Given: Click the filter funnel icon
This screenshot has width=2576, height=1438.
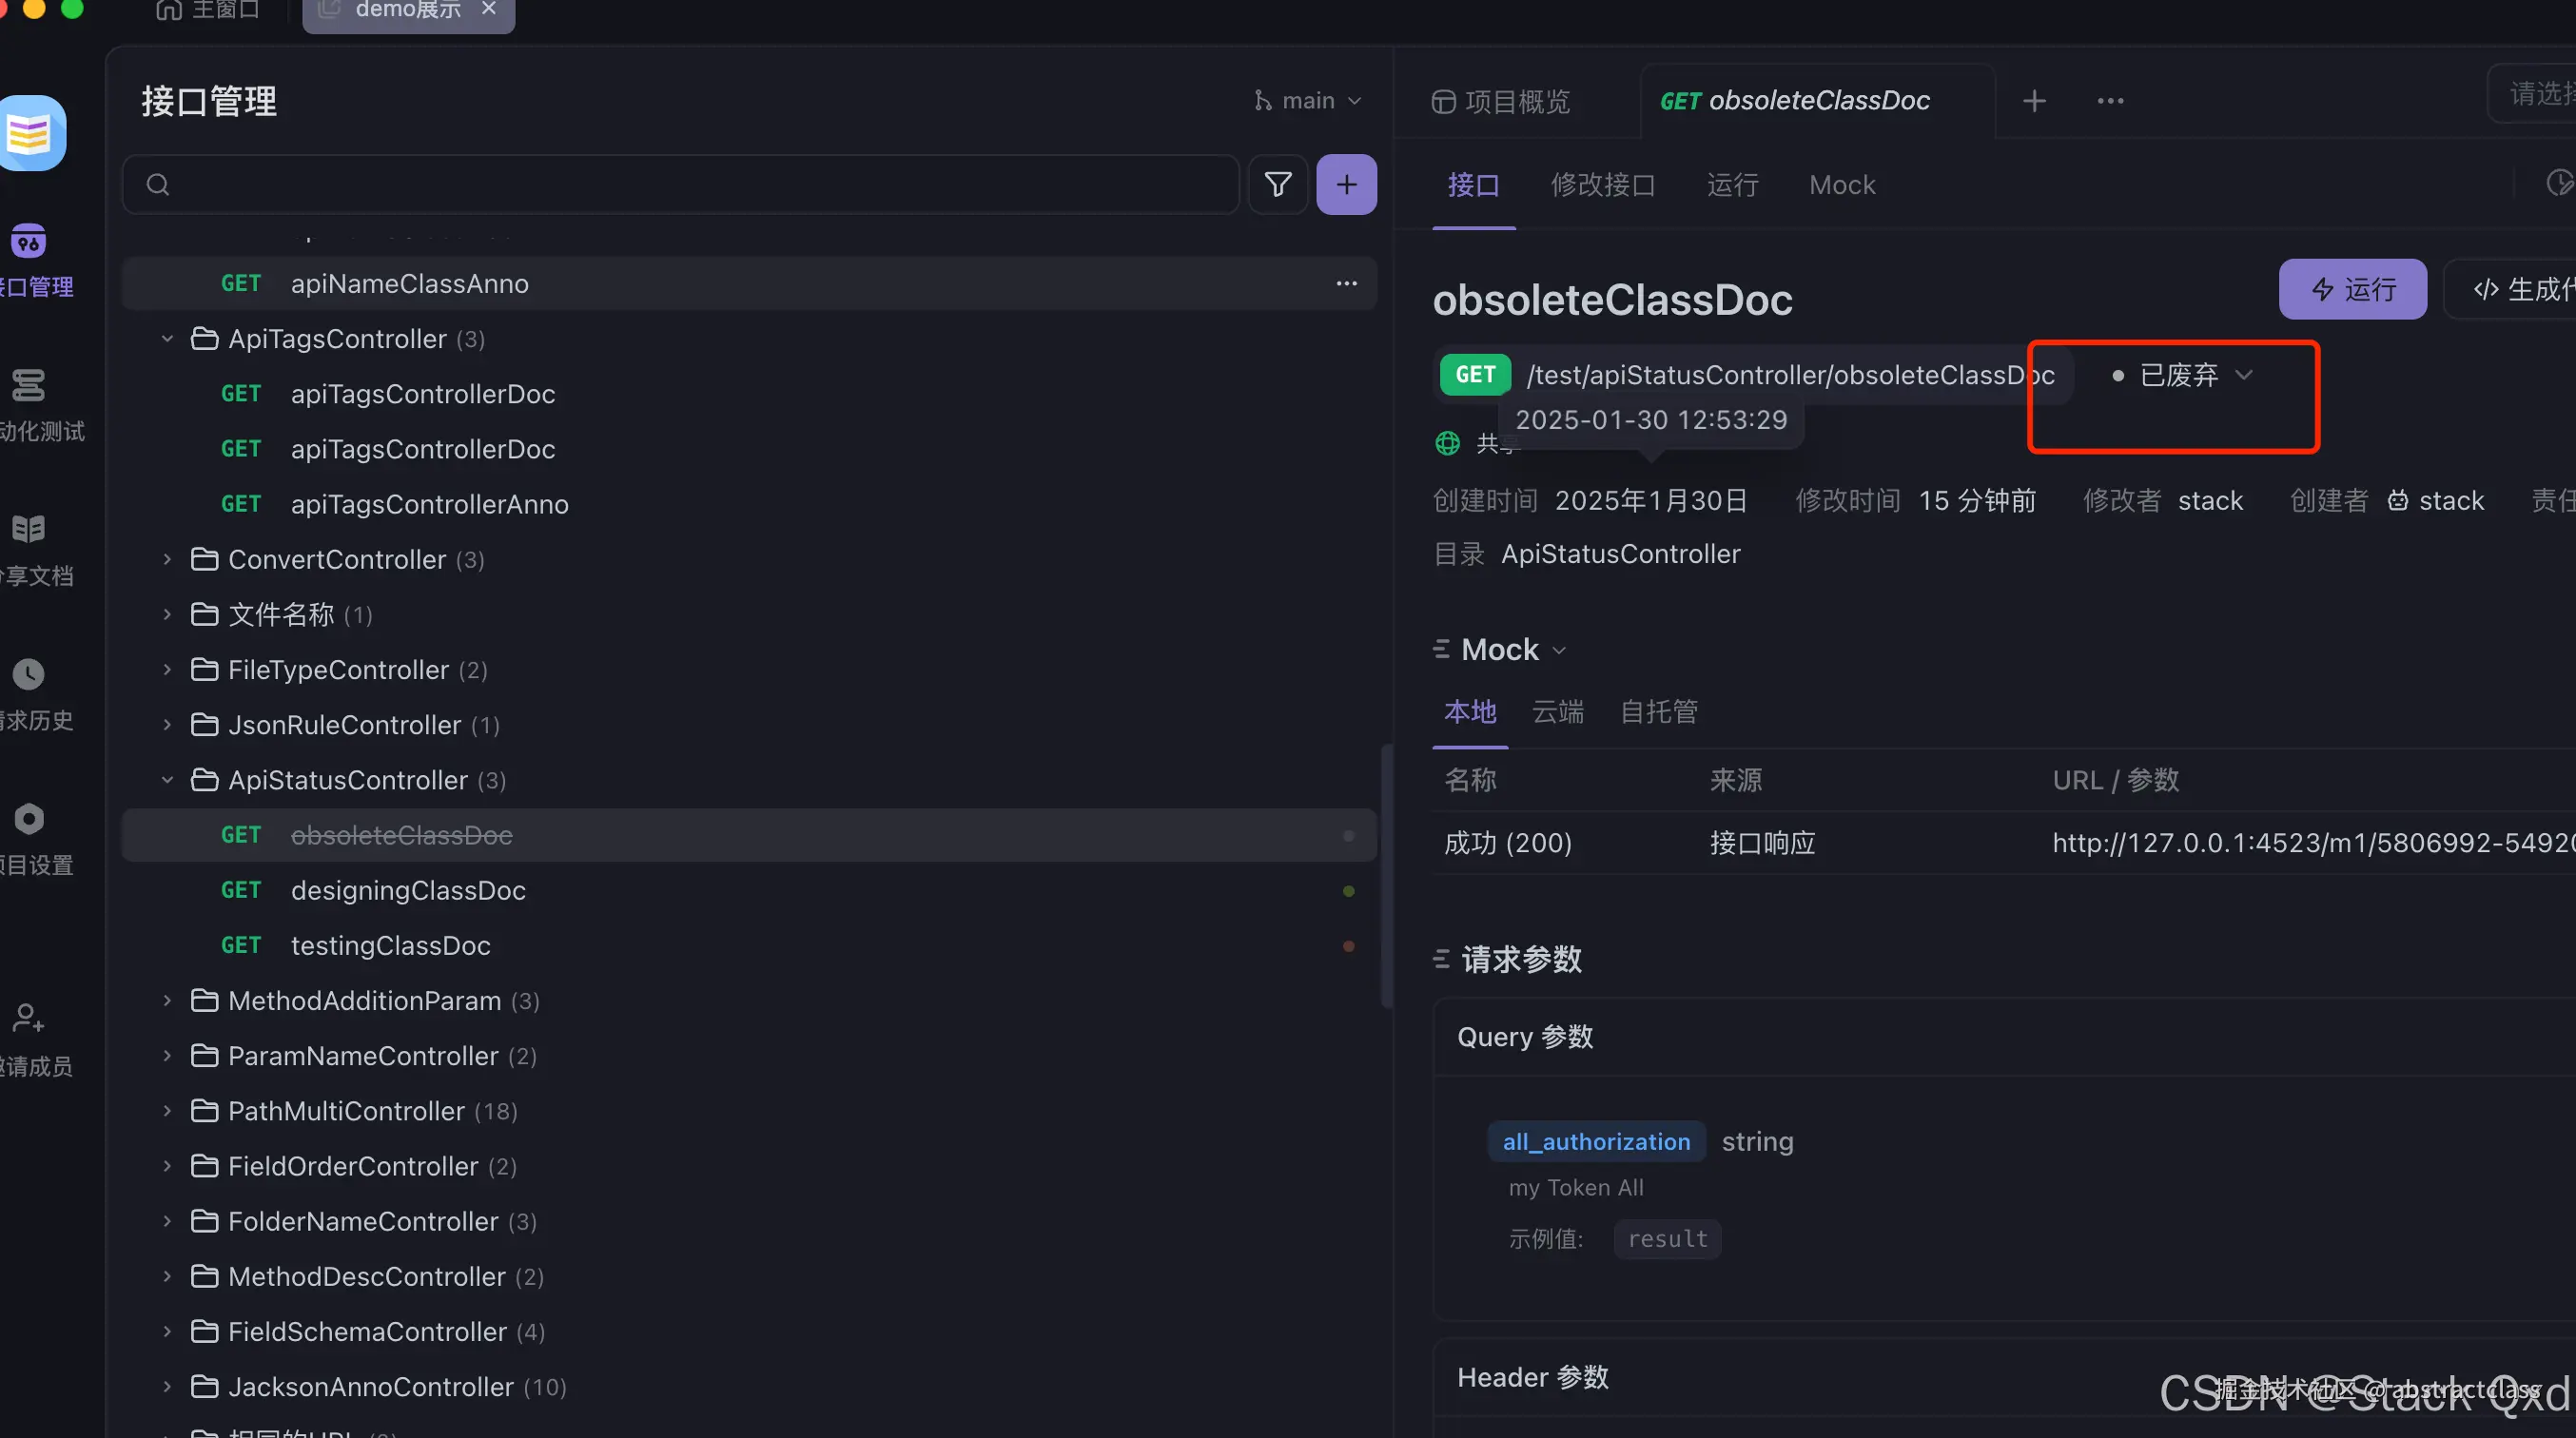Looking at the screenshot, I should 1278,184.
